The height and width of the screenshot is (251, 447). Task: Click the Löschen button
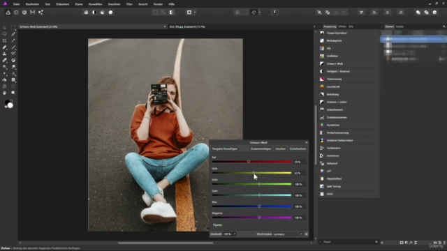280,149
